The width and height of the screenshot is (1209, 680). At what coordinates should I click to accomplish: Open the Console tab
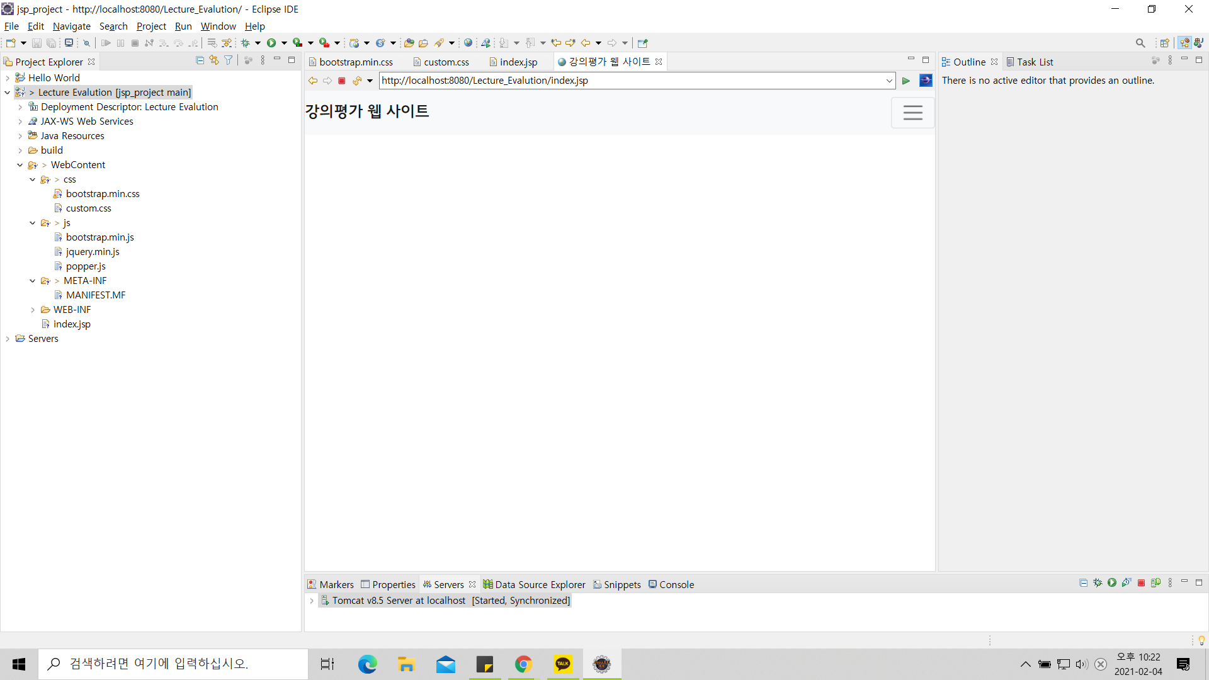[676, 584]
